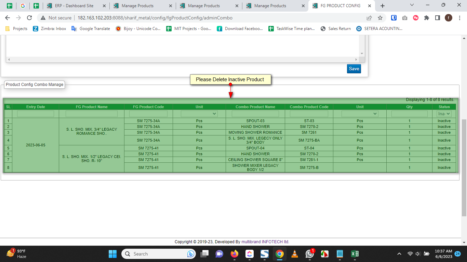Image resolution: width=467 pixels, height=262 pixels.
Task: Click the page's vertical scrollbar
Action: (464, 167)
